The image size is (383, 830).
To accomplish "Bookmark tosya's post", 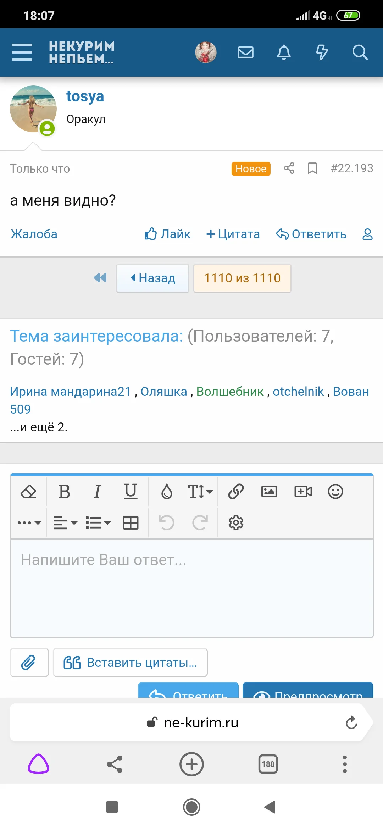I will click(x=312, y=168).
